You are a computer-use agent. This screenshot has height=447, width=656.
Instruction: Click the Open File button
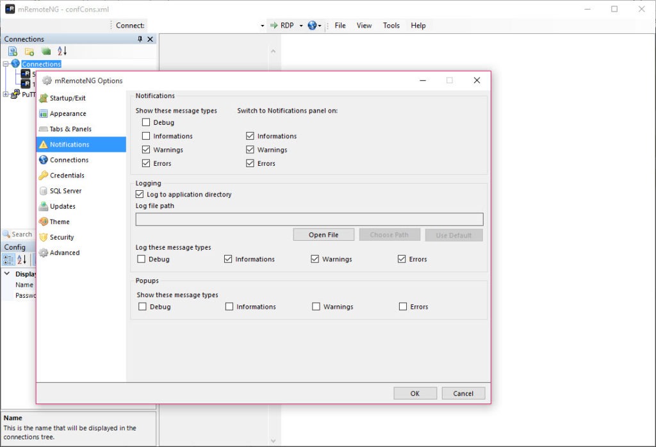(x=324, y=235)
